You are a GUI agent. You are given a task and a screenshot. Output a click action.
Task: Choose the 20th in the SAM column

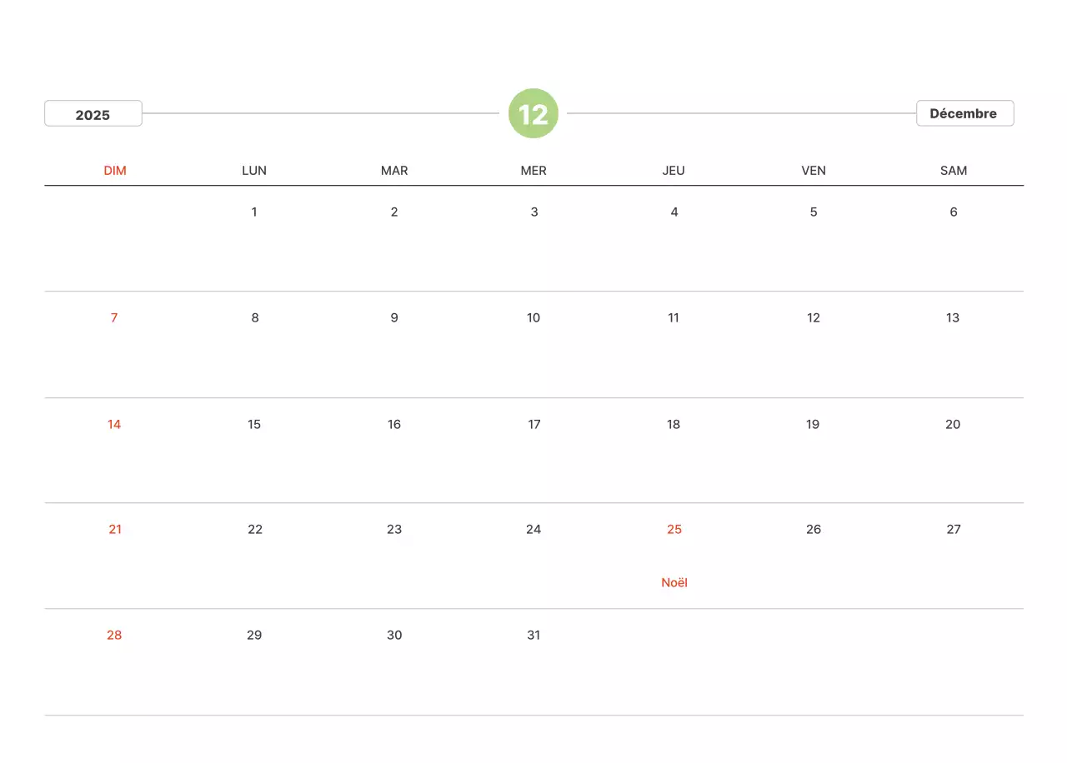953,425
